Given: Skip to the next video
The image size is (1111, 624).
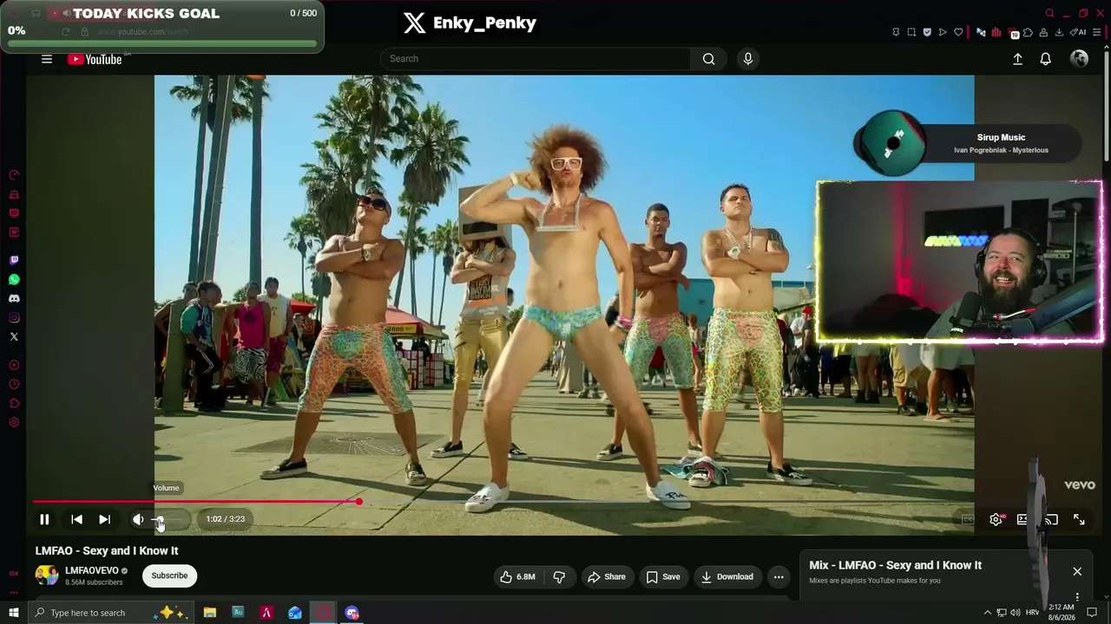Looking at the screenshot, I should [x=104, y=519].
